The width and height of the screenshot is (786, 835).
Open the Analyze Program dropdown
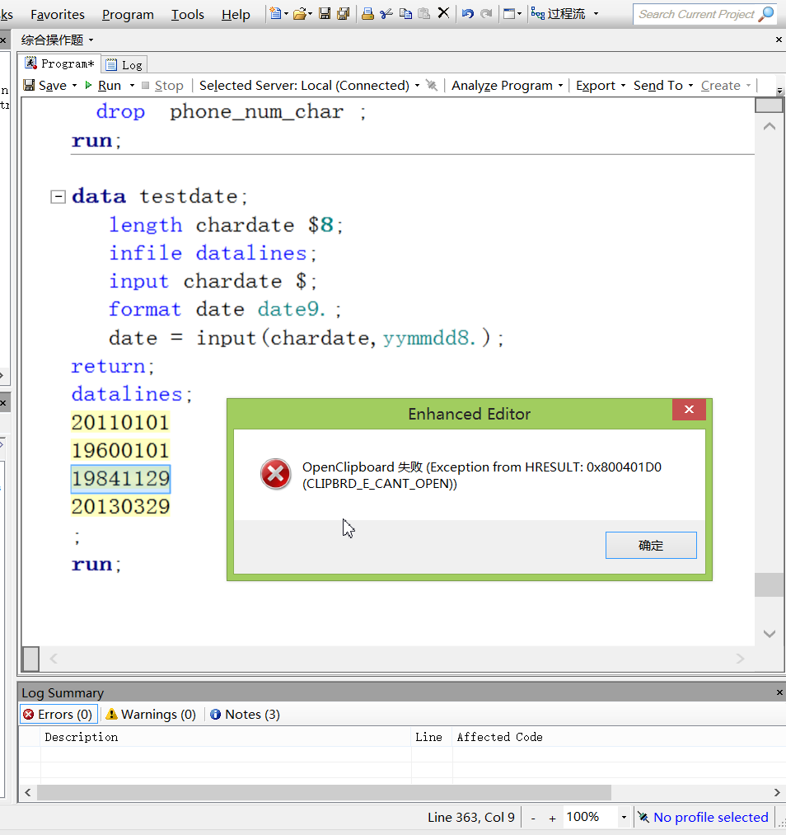pyautogui.click(x=560, y=86)
